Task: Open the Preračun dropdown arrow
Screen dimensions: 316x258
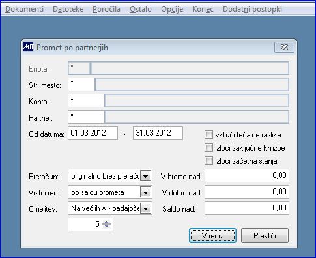Action: (x=146, y=176)
